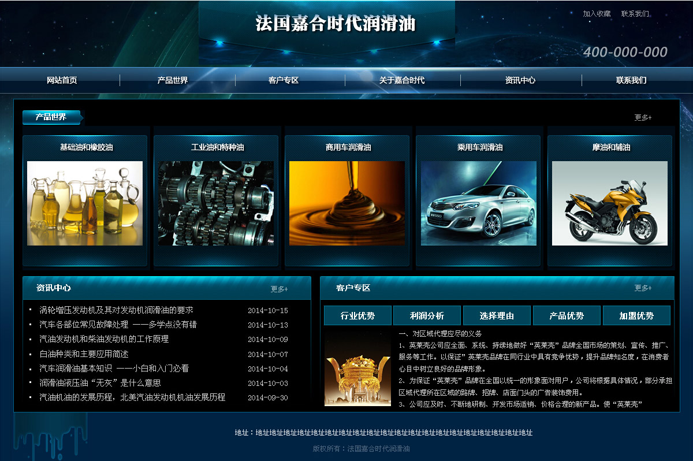This screenshot has width=693, height=461.
Task: Click the 加入收藏 link at top right
Action: [597, 13]
